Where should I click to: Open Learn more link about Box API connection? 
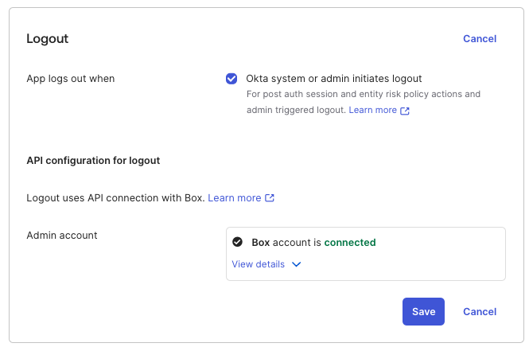click(234, 197)
